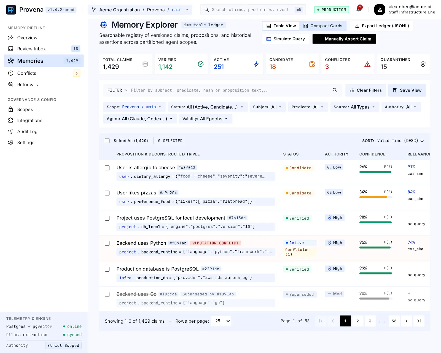Open Conflicts in sidebar

(44, 73)
